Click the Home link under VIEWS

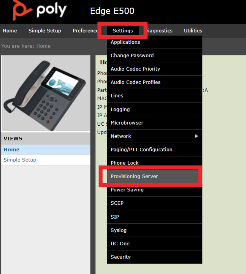click(46, 150)
